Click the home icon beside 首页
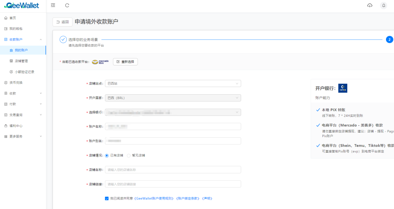Image resolution: width=394 pixels, height=209 pixels. (x=6, y=18)
